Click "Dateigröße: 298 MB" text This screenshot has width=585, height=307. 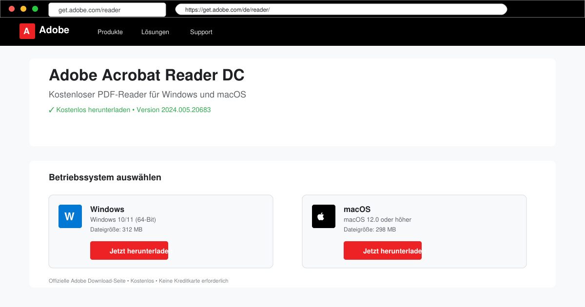pyautogui.click(x=370, y=230)
